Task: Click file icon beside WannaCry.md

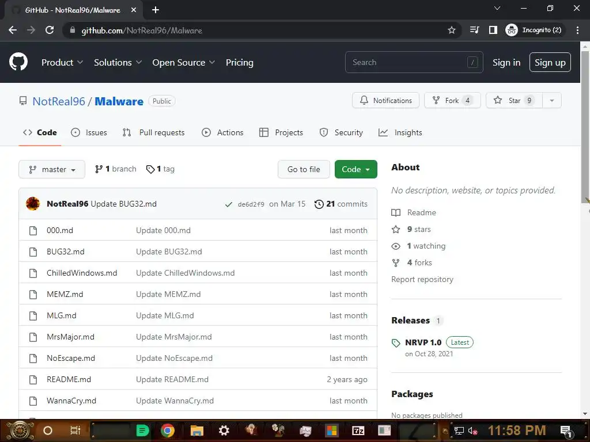Action: click(x=33, y=401)
